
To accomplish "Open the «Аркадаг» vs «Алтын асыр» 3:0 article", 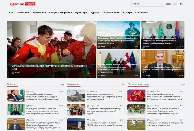I will click(165, 124).
